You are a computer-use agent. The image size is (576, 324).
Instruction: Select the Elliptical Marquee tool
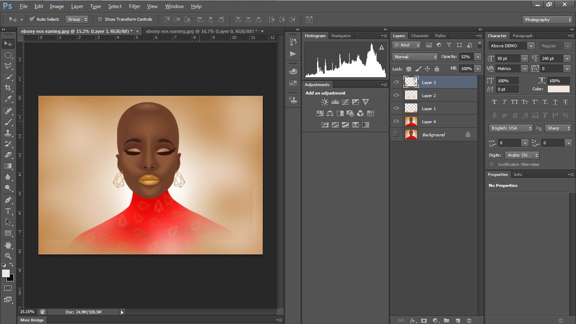[8, 55]
